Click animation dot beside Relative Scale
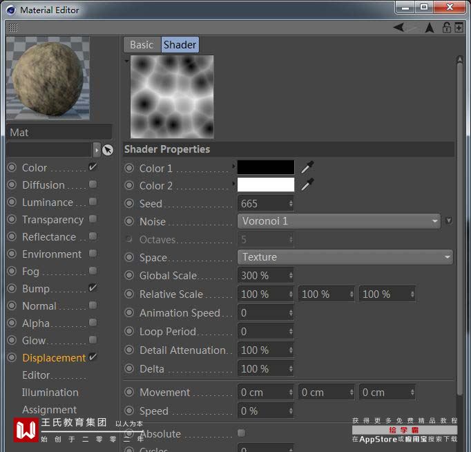The height and width of the screenshot is (452, 471). [129, 294]
